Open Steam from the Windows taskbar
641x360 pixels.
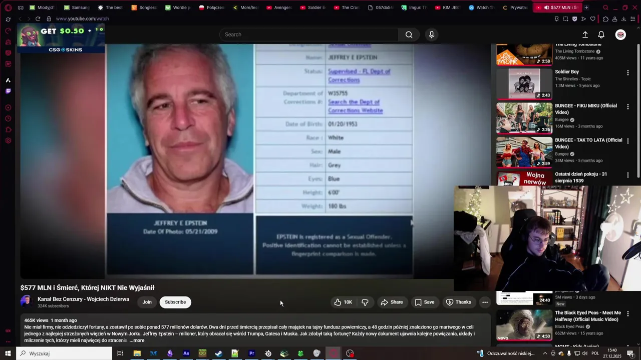pyautogui.click(x=219, y=353)
